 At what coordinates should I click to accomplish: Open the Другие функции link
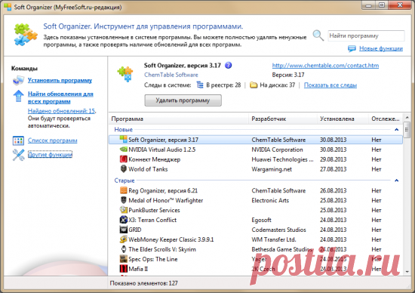[50, 155]
